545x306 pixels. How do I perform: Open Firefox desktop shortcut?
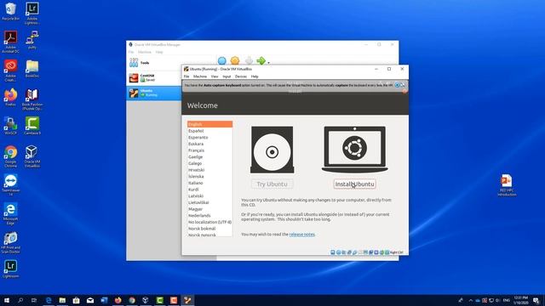pos(11,97)
